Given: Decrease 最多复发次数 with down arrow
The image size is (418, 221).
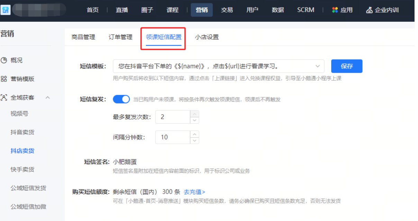Looking at the screenshot, I should pyautogui.click(x=195, y=120).
